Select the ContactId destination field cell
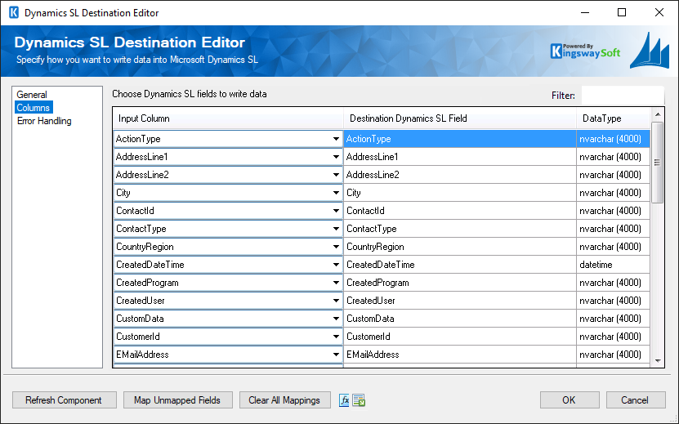The width and height of the screenshot is (679, 424). [x=460, y=211]
